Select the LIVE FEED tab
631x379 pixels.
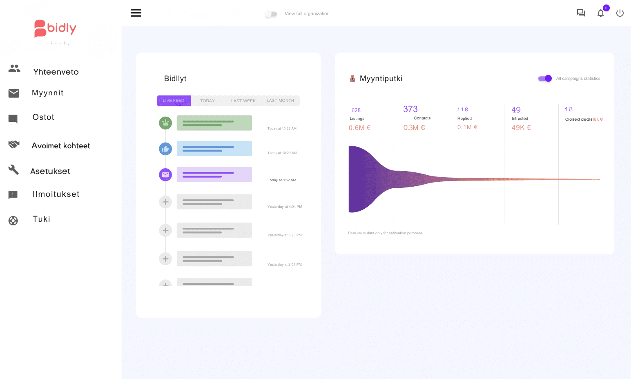(174, 101)
